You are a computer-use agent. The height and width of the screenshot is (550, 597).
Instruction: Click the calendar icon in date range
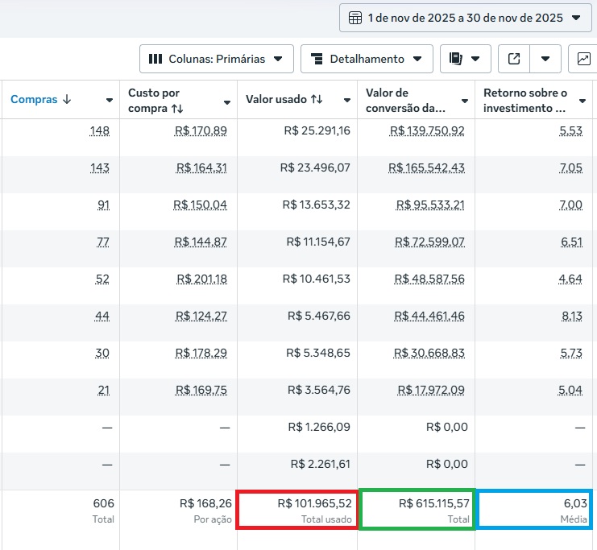(x=355, y=17)
